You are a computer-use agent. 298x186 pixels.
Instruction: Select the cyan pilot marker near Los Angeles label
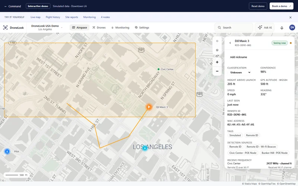[145, 148]
